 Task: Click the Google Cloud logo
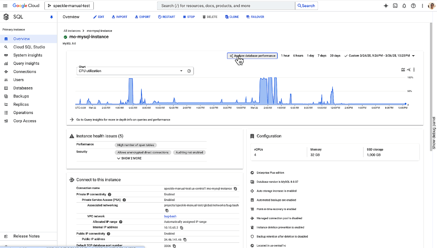coord(27,6)
